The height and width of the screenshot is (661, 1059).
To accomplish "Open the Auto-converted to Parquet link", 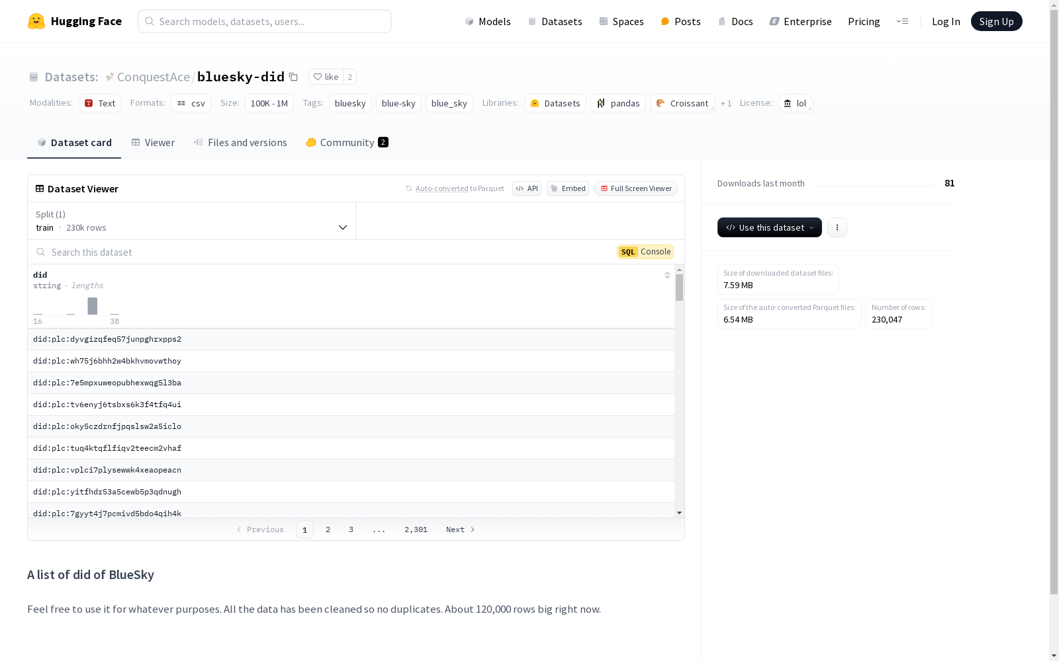I will pyautogui.click(x=442, y=188).
